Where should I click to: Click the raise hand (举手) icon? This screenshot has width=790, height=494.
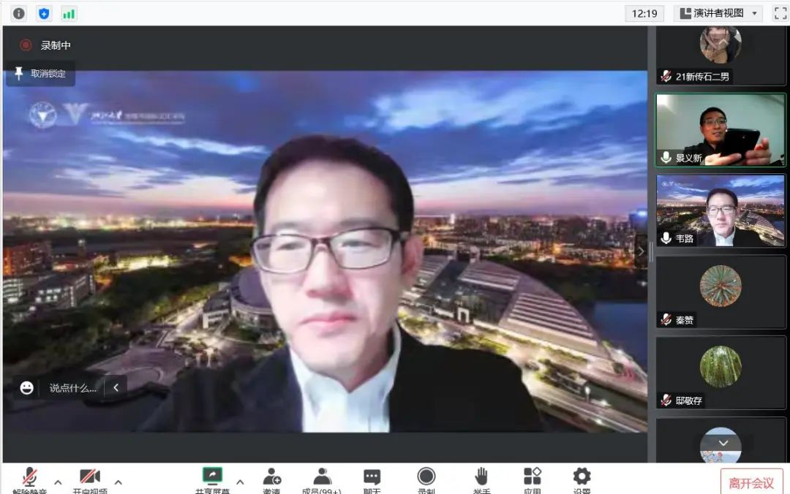(x=481, y=477)
